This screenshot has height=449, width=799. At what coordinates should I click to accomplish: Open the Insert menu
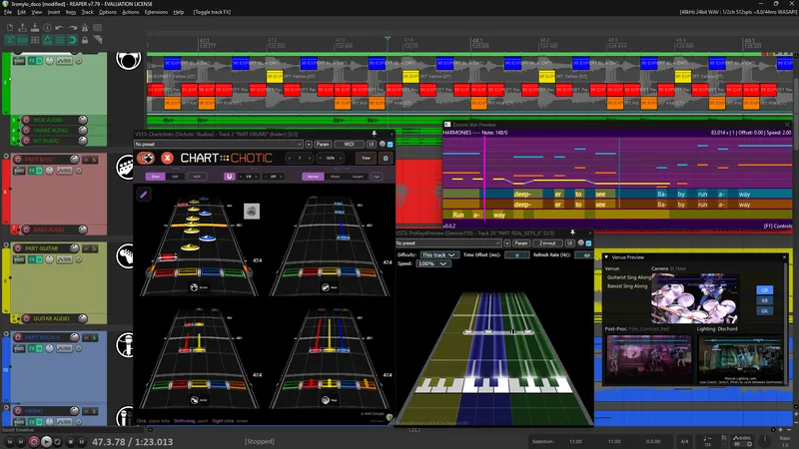[54, 12]
